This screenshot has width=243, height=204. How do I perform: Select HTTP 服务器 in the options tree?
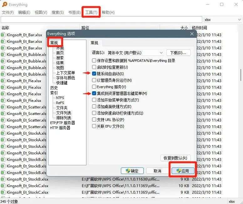pyautogui.click(x=60, y=128)
